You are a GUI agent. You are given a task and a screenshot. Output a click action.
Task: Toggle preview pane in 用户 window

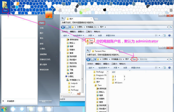pyautogui.click(x=164, y=35)
